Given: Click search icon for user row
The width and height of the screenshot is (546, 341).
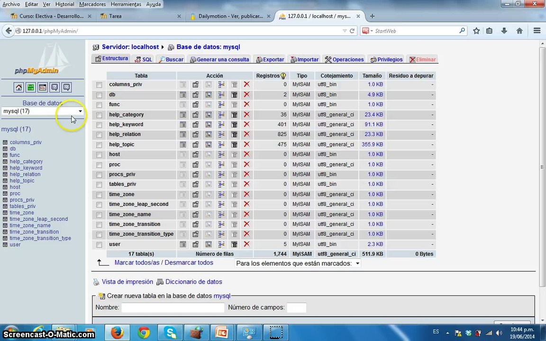Looking at the screenshot, I should click(208, 244).
